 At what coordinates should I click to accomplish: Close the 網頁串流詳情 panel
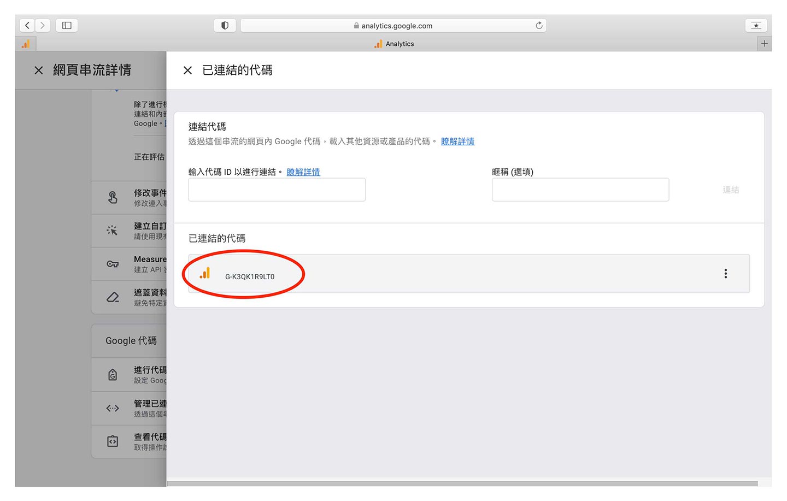39,70
